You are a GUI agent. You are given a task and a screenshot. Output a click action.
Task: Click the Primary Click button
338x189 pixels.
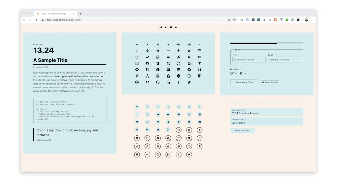click(x=243, y=130)
